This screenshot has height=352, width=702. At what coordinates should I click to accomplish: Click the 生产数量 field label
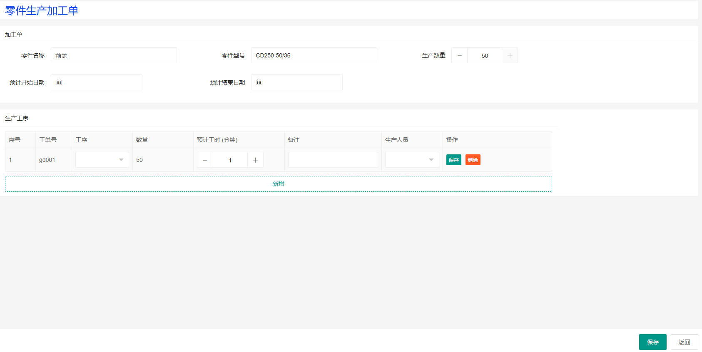tap(433, 55)
